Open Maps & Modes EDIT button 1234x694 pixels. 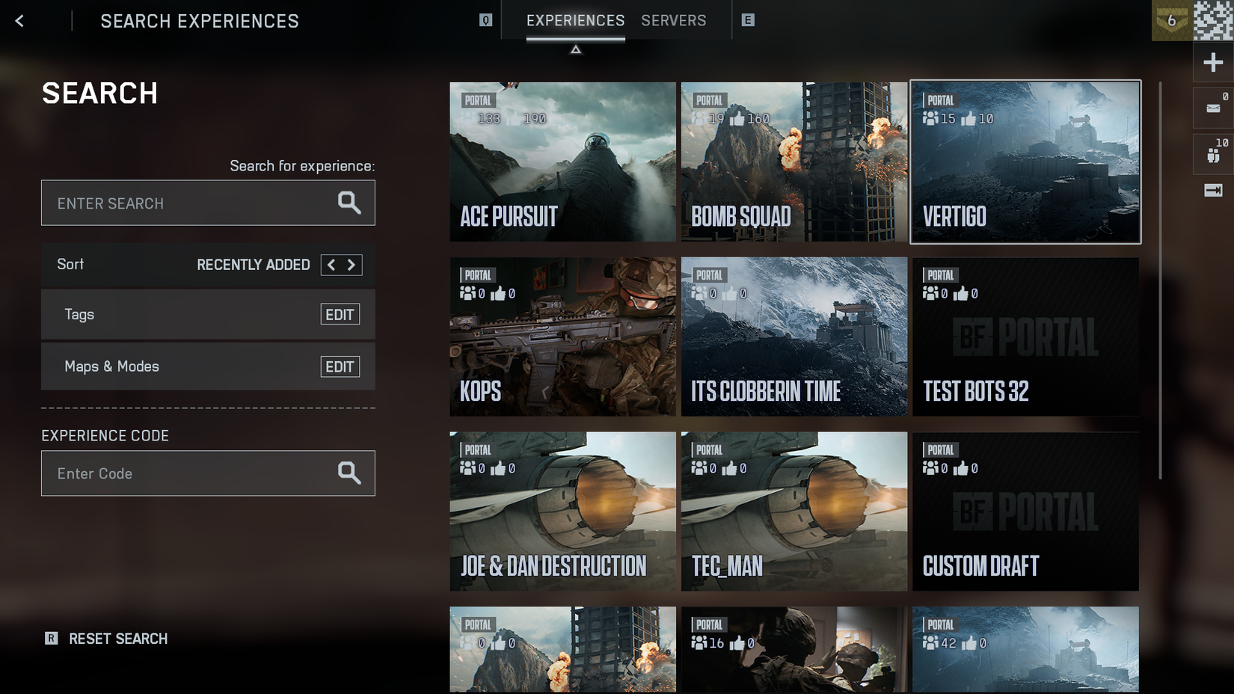pyautogui.click(x=340, y=366)
